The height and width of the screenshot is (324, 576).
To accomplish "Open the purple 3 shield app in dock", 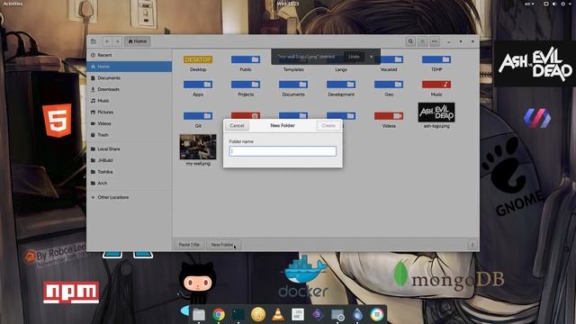I will coord(318,314).
